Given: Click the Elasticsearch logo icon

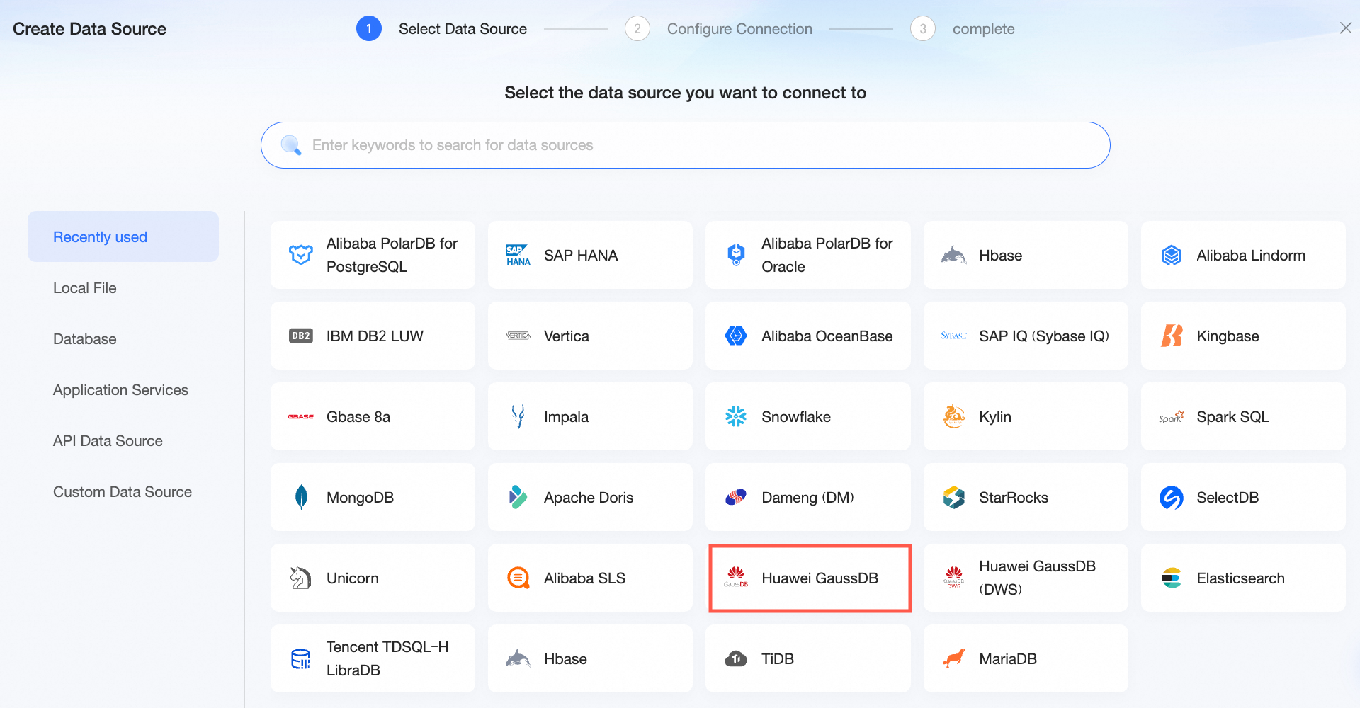Looking at the screenshot, I should tap(1172, 578).
